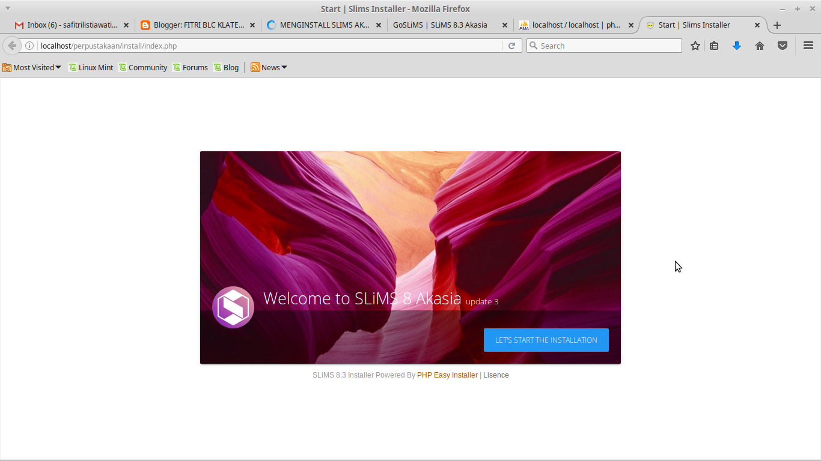Click the Blogger favicon on its tab

pyautogui.click(x=145, y=25)
